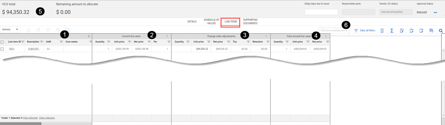Screen dimensions: 445x125
Task: Click the Ea UoM cell
Action: pyautogui.click(x=48, y=49)
